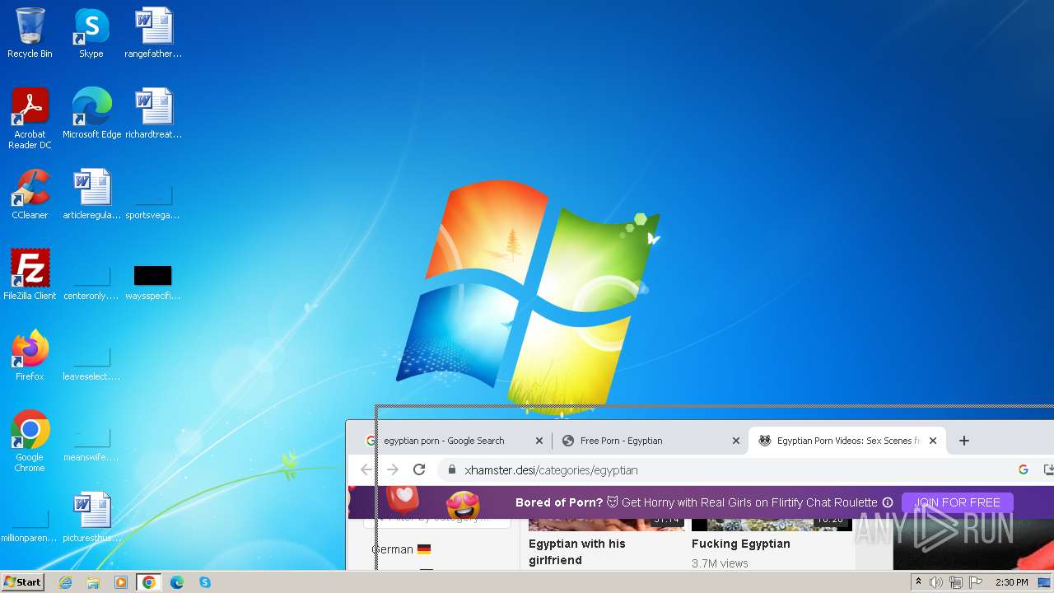This screenshot has height=593, width=1054.
Task: Open the Microsoft Edge desktop shortcut
Action: pyautogui.click(x=91, y=114)
